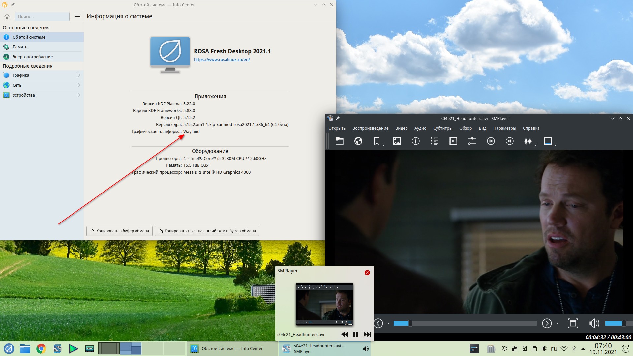Click the Info Center search field
The image size is (633, 356).
42,16
